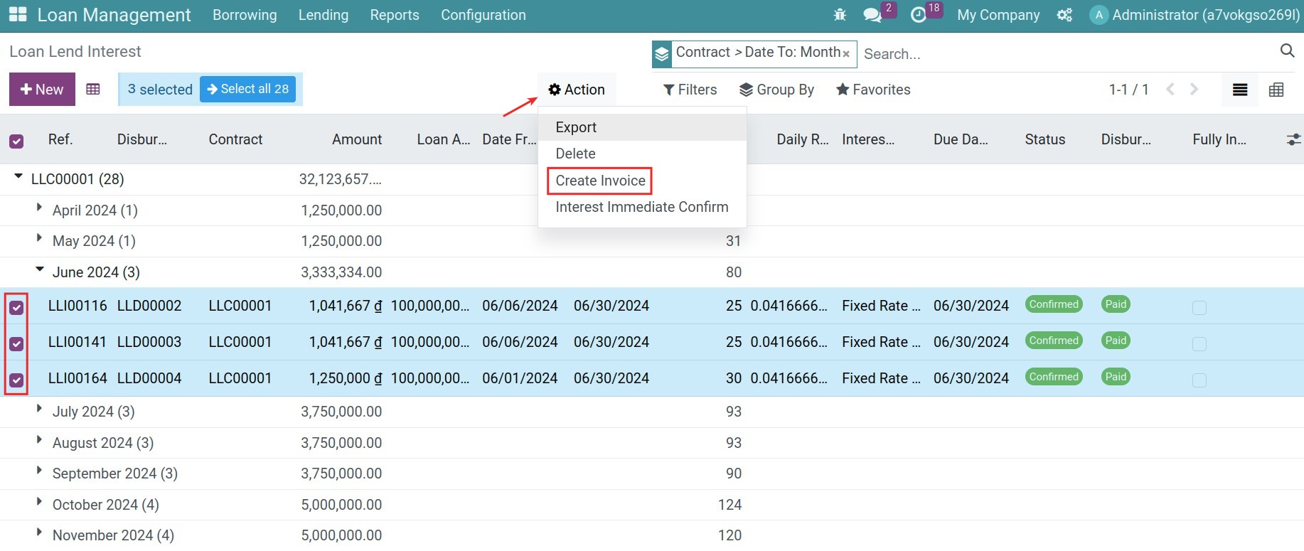Choose Delete from the Action menu
The width and height of the screenshot is (1304, 551).
click(642, 154)
